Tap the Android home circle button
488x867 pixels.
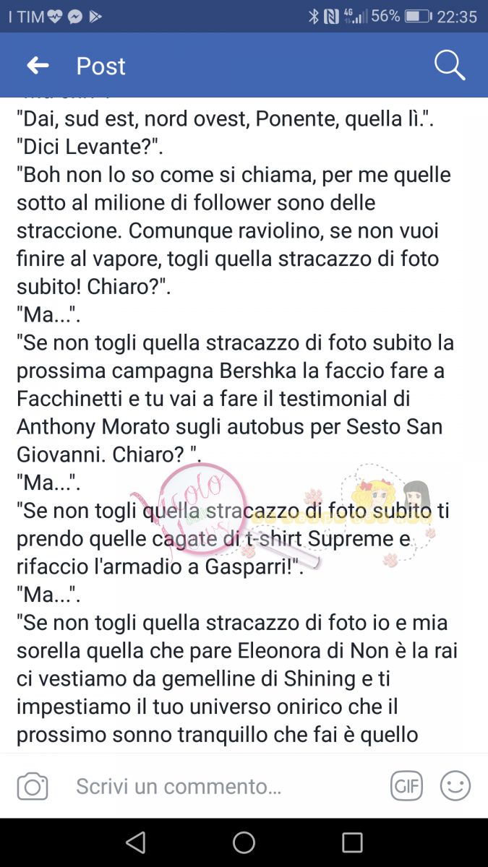click(x=244, y=842)
